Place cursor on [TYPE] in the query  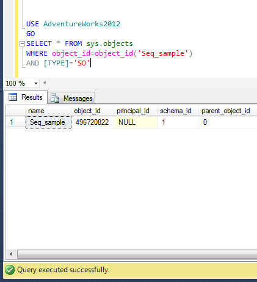click(56, 63)
